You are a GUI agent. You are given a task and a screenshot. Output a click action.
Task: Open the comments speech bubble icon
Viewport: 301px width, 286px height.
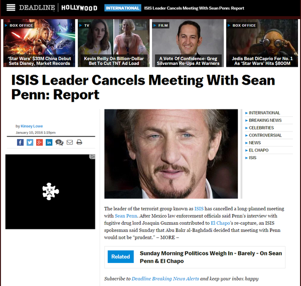click(59, 142)
